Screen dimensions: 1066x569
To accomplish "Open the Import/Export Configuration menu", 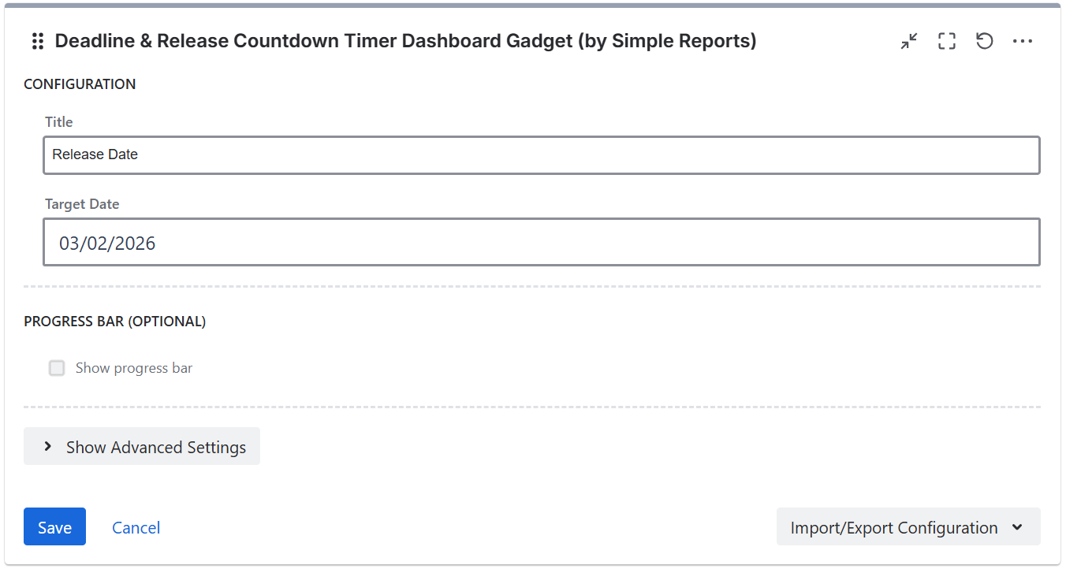I will 894,527.
